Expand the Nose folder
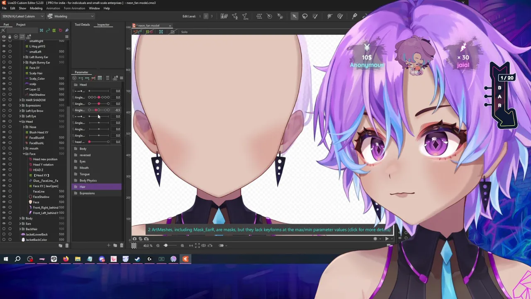The width and height of the screenshot is (531, 299). (x=24, y=127)
